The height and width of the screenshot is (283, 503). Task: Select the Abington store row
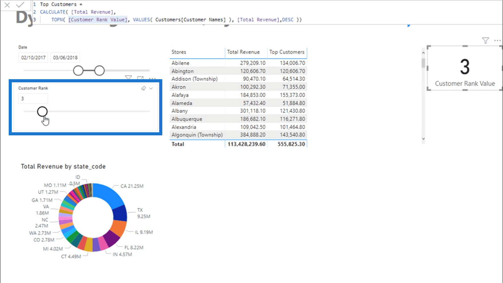[238, 71]
